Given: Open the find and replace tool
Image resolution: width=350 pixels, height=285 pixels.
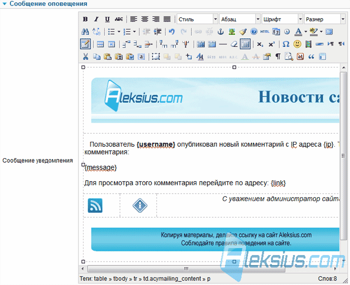Looking at the screenshot, I should [x=96, y=31].
